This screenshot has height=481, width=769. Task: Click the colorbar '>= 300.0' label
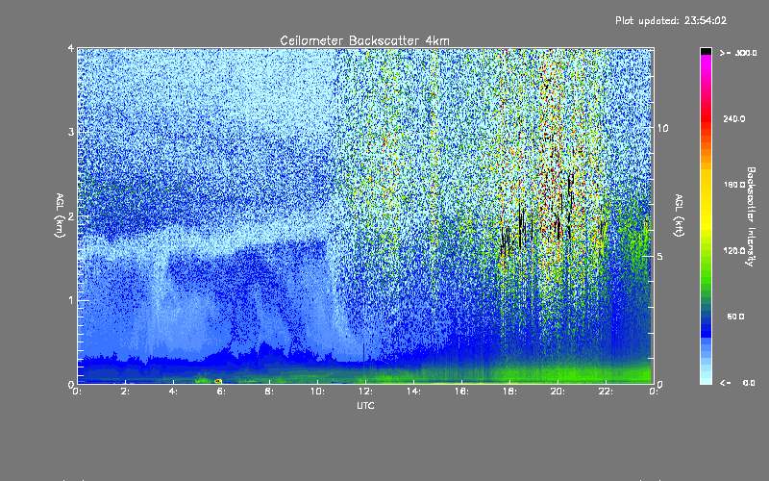[x=738, y=53]
